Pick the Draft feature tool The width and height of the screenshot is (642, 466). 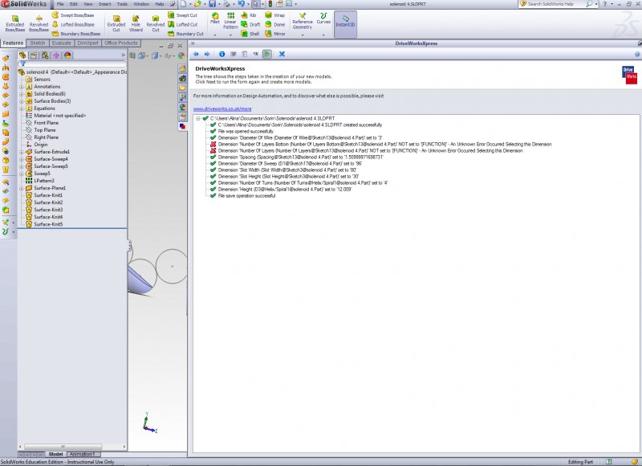point(250,25)
